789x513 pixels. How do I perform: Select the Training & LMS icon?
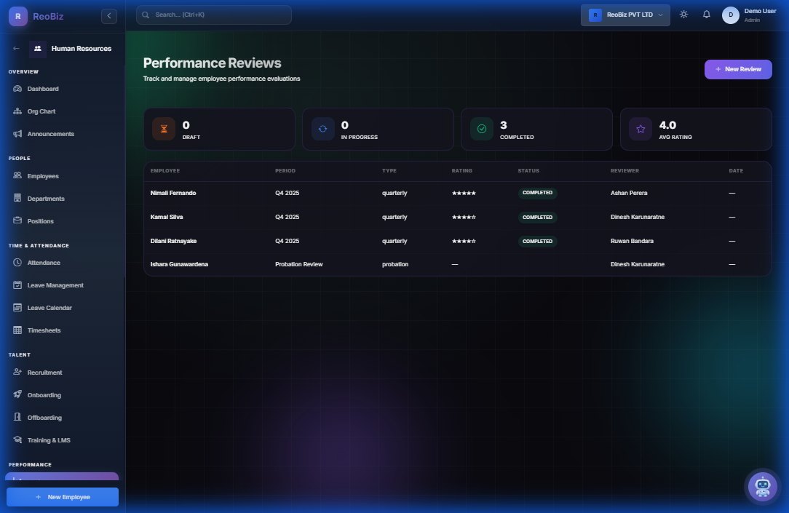pos(16,440)
